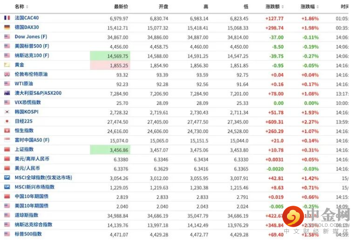Viewport: 357px width, 240px height.
Task: Click the flag icon beside 美元/离岸人民币
Action: click(x=7, y=159)
